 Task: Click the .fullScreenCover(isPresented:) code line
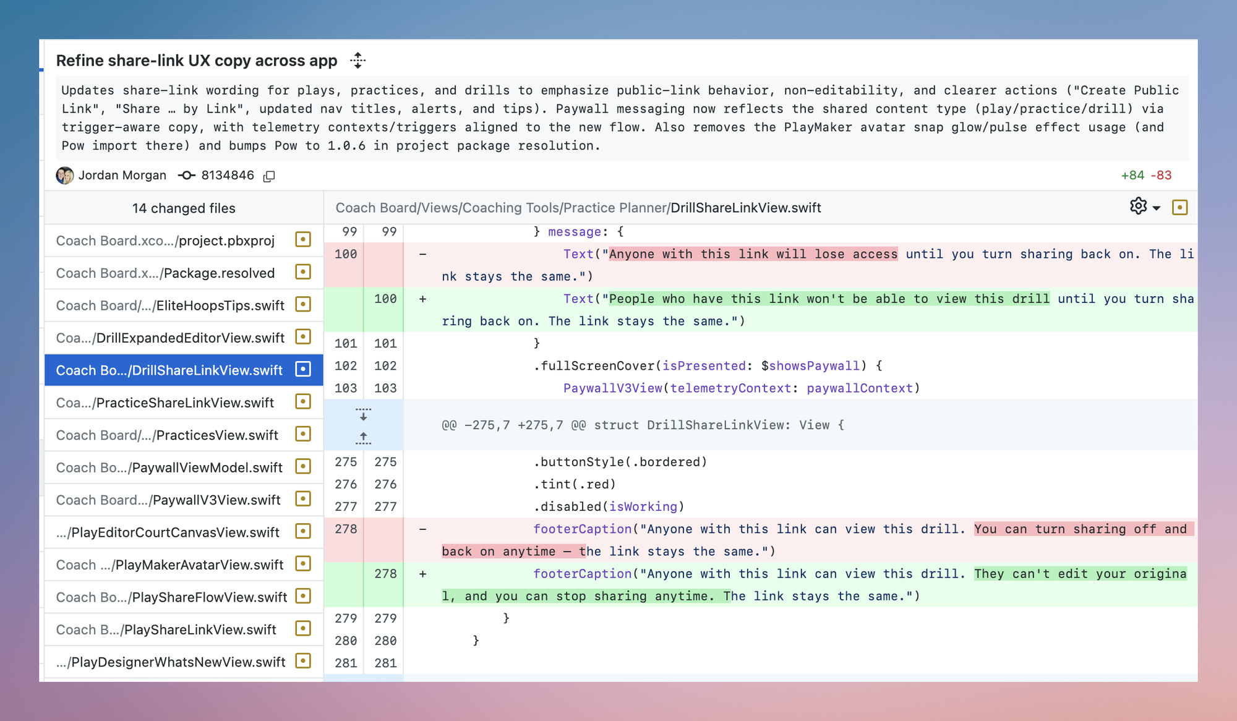[708, 366]
